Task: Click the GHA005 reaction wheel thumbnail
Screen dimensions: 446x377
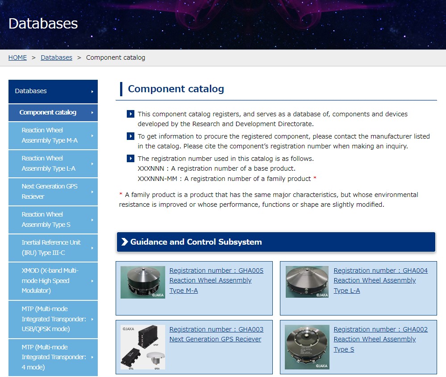Action: (143, 282)
